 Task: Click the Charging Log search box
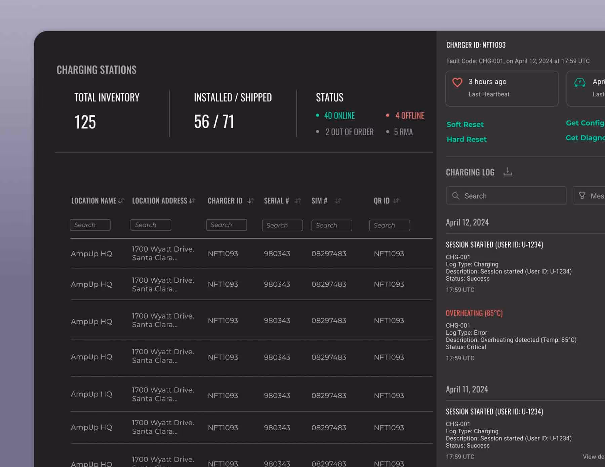(506, 195)
